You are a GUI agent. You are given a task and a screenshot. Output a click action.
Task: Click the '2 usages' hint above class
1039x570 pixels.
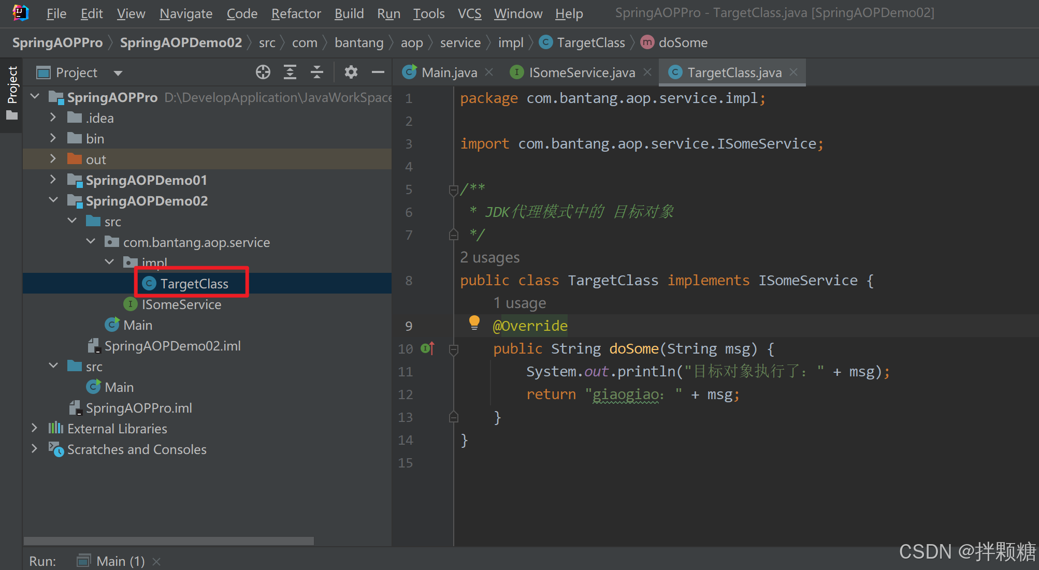[x=489, y=257]
